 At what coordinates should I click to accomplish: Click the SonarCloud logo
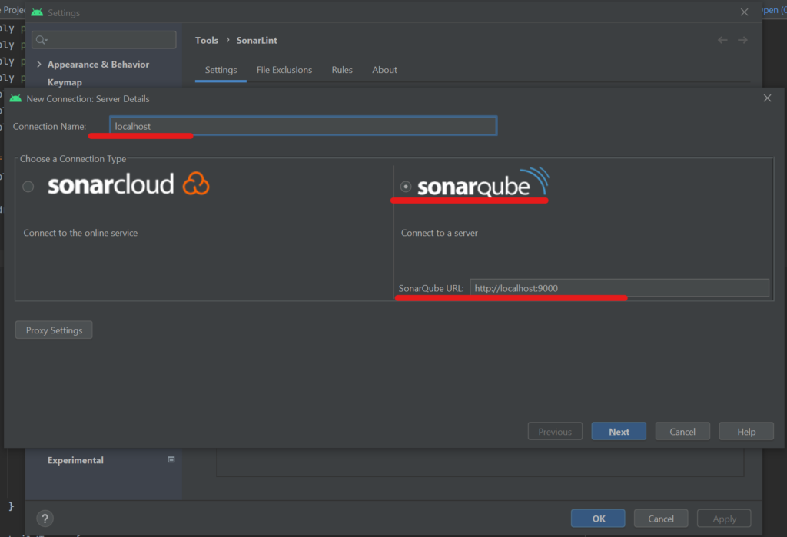coord(128,184)
